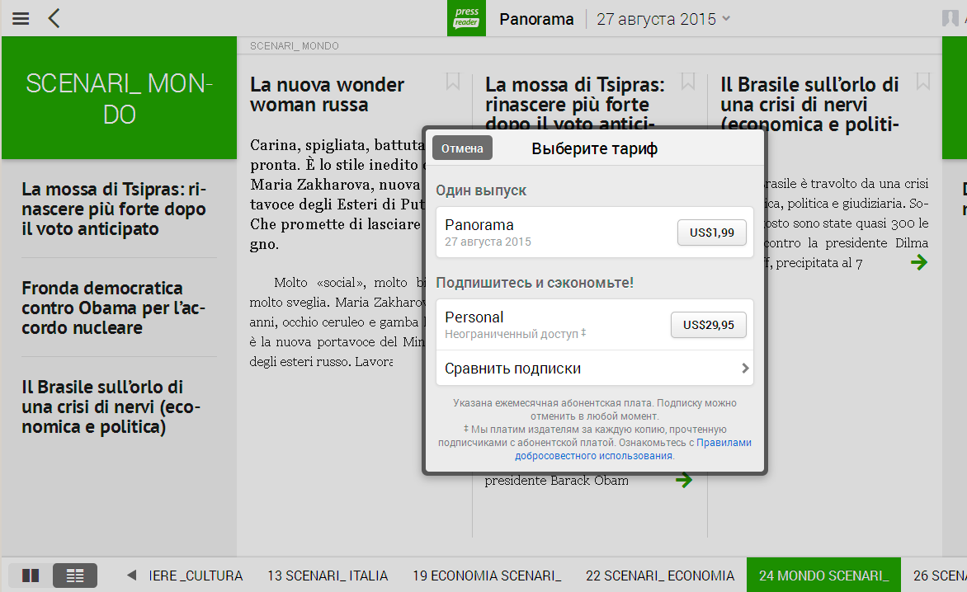Select the 22 SCENARI_ ECONOMIA section tab
The height and width of the screenshot is (592, 967).
coord(659,576)
